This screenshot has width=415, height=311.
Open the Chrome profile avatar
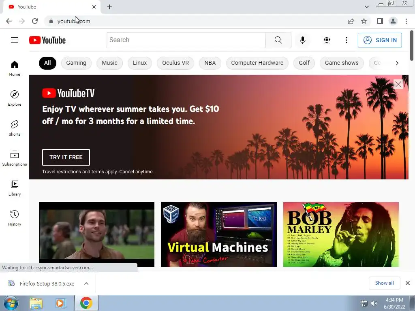pos(393,21)
